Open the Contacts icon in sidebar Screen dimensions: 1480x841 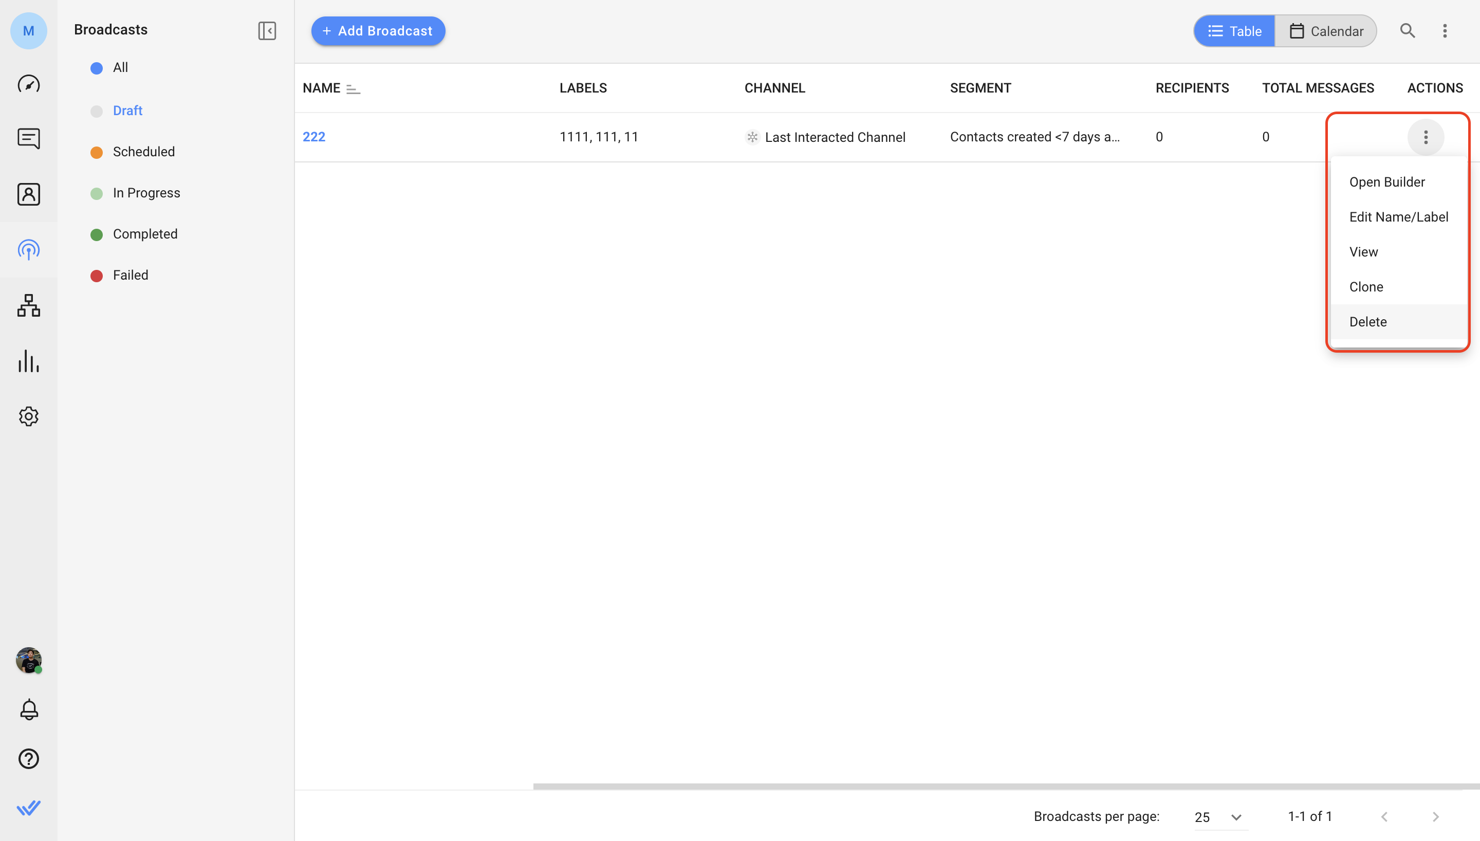(28, 194)
